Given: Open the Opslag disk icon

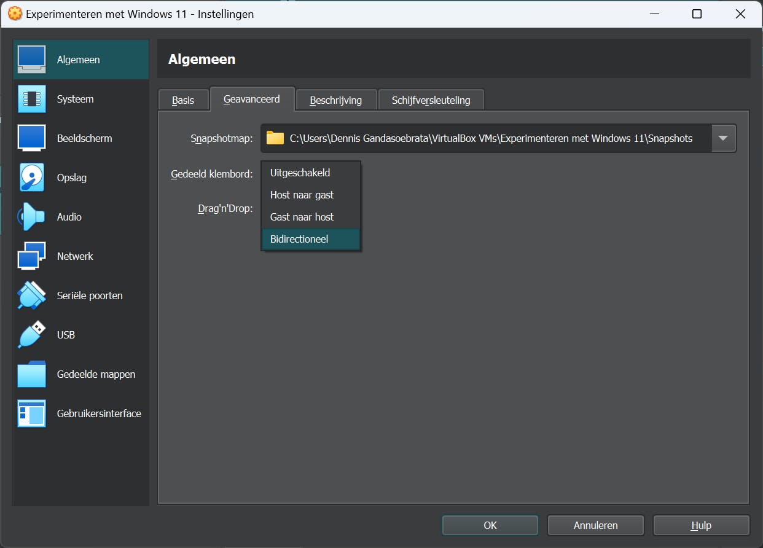Looking at the screenshot, I should click(31, 178).
